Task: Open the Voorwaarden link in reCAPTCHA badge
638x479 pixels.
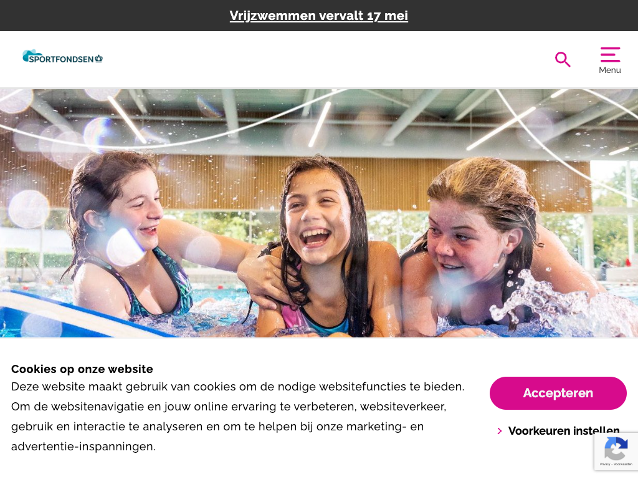Action: click(623, 464)
